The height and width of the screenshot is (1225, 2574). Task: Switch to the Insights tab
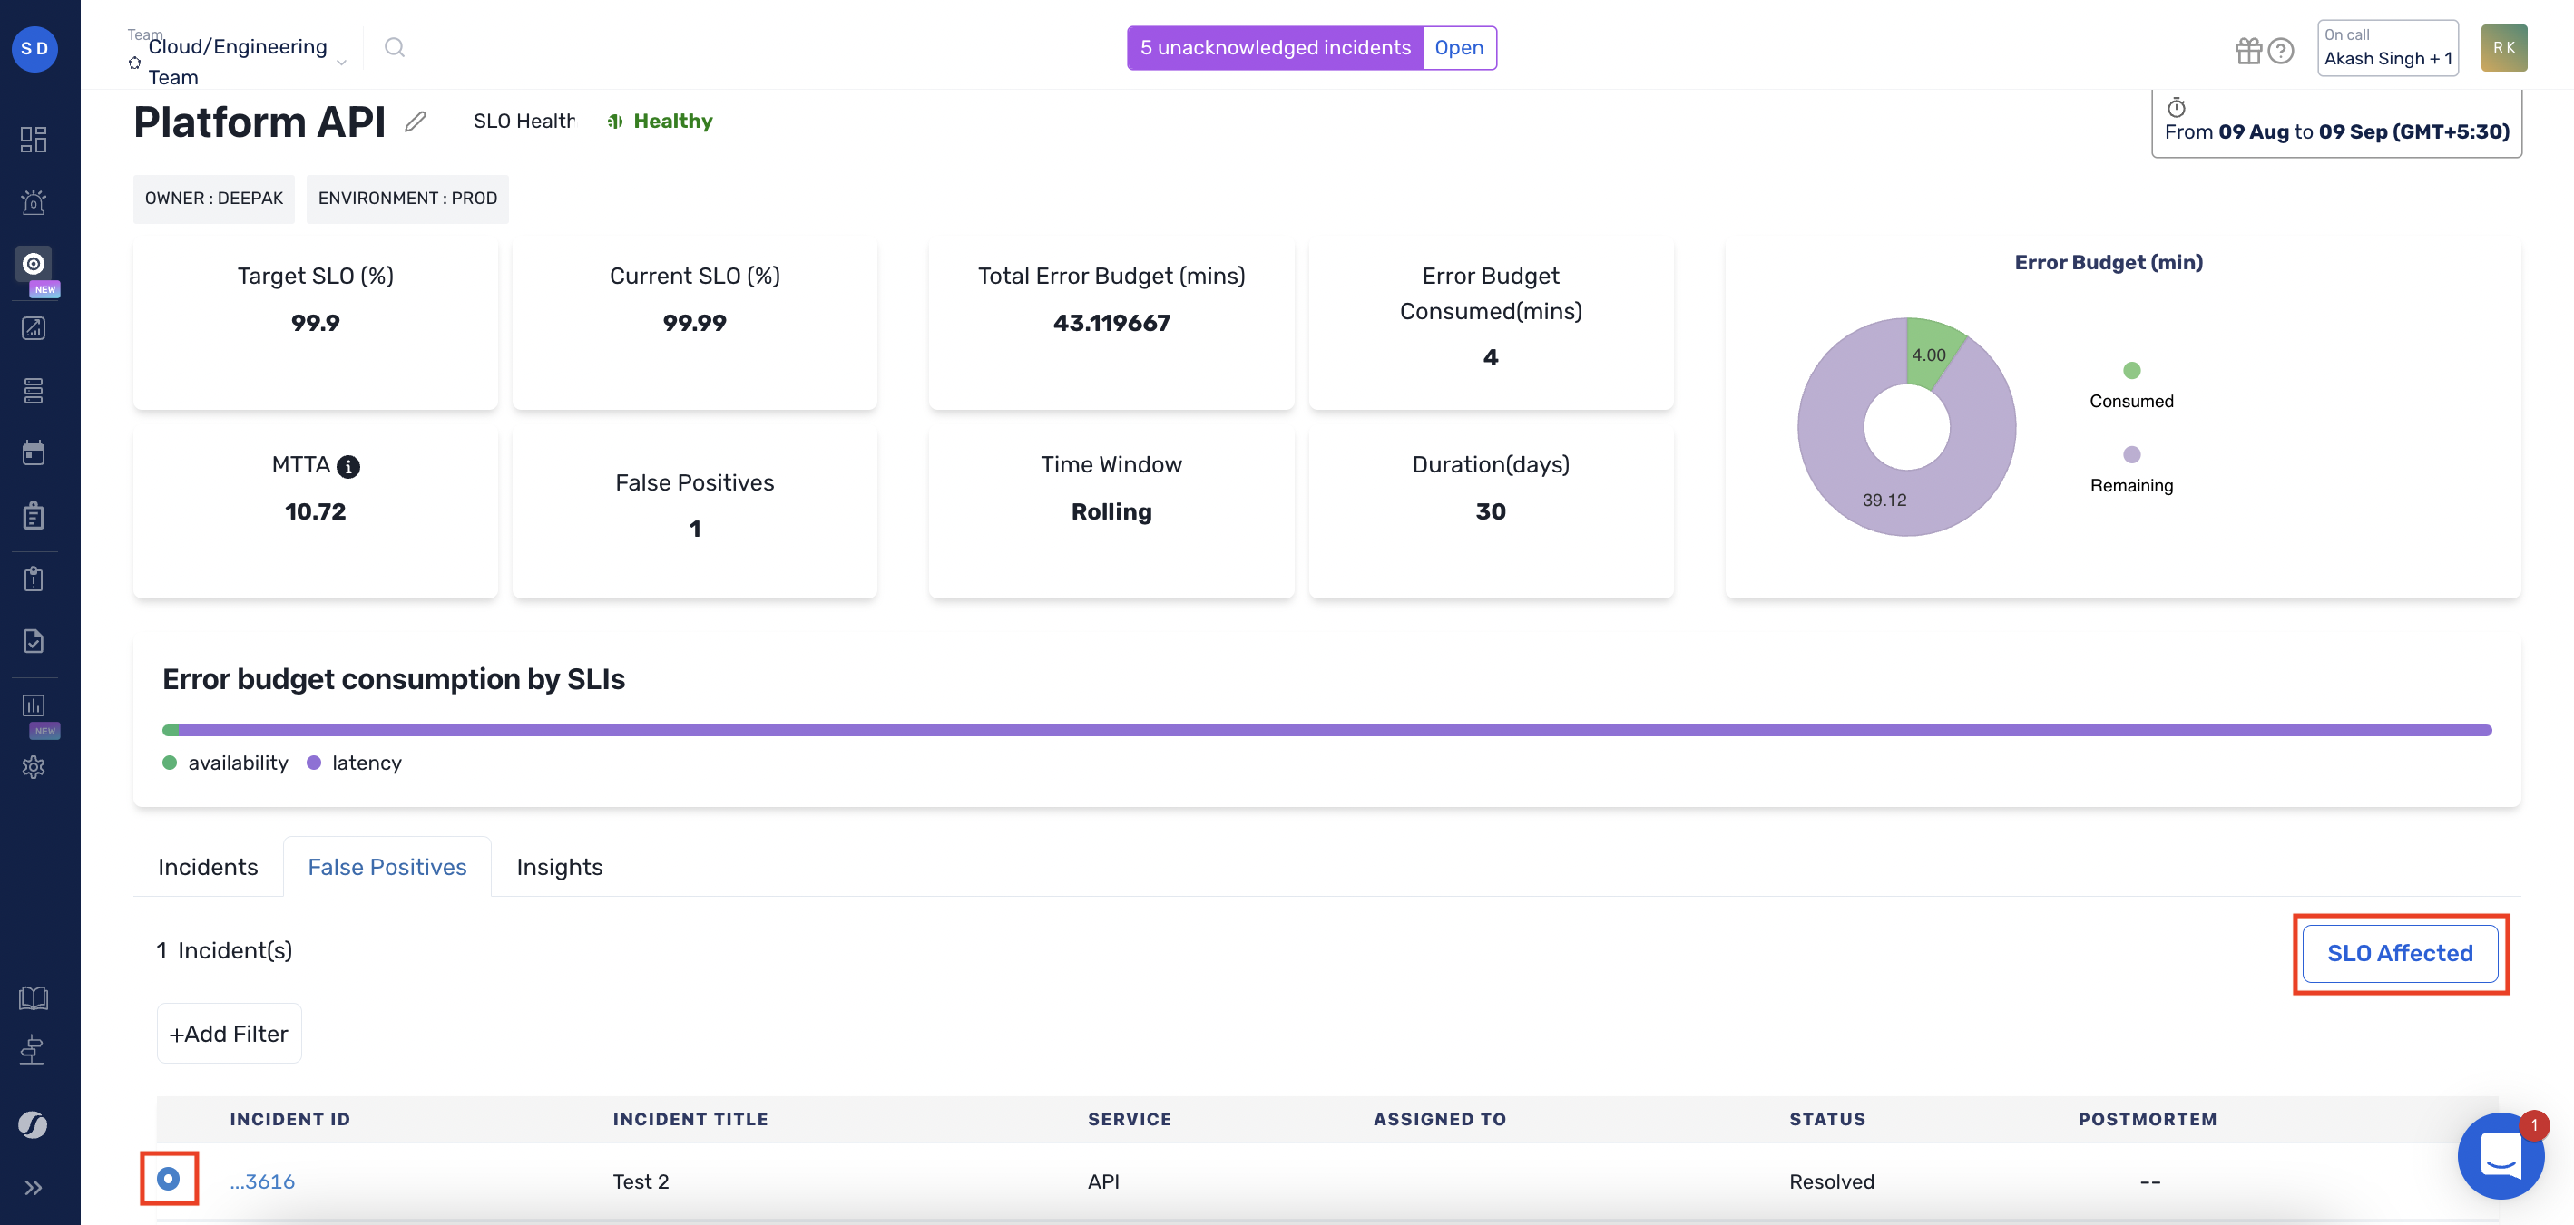559,867
